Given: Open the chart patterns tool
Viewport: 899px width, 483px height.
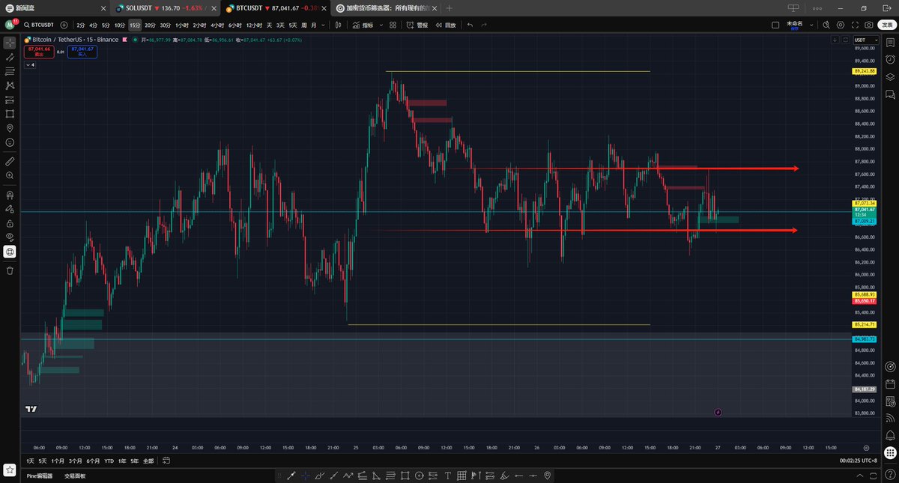Looking at the screenshot, I should coord(10,85).
